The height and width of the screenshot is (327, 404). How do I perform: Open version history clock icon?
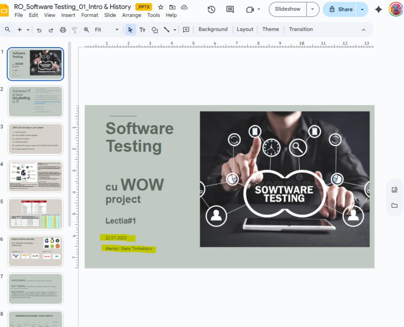[x=211, y=9]
